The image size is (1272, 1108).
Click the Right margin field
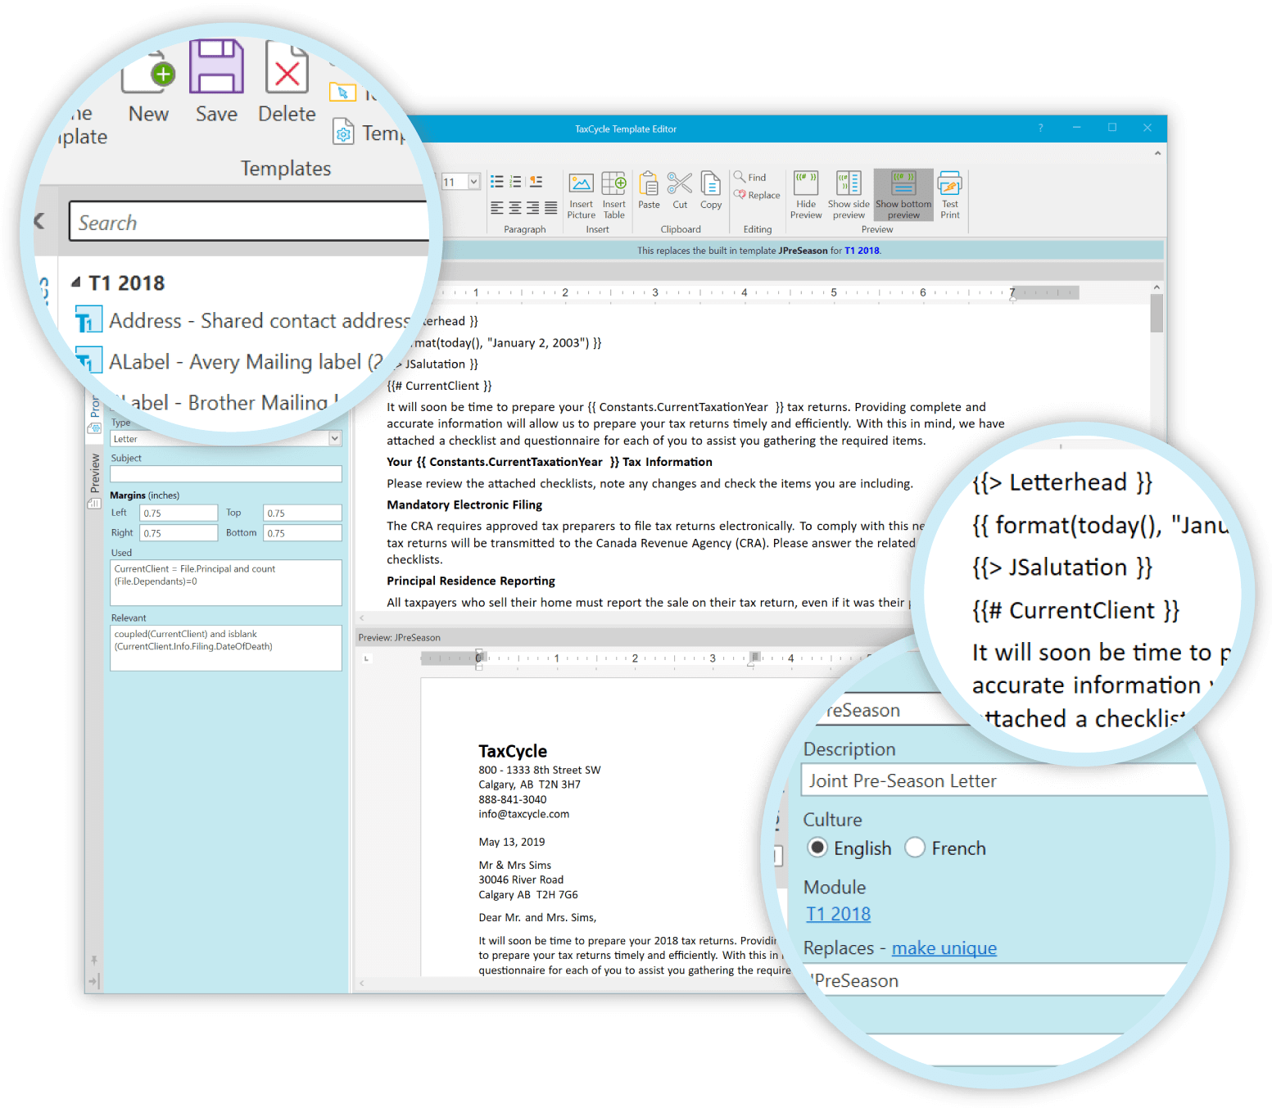pyautogui.click(x=179, y=533)
